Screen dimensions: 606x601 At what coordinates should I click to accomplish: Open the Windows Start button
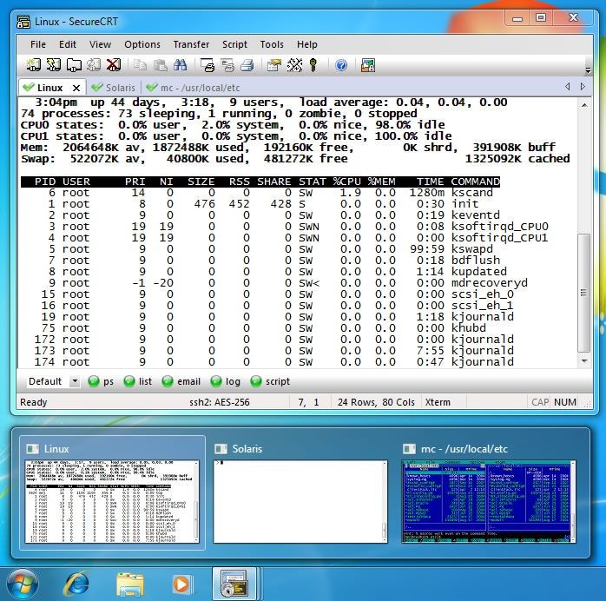pos(23,584)
